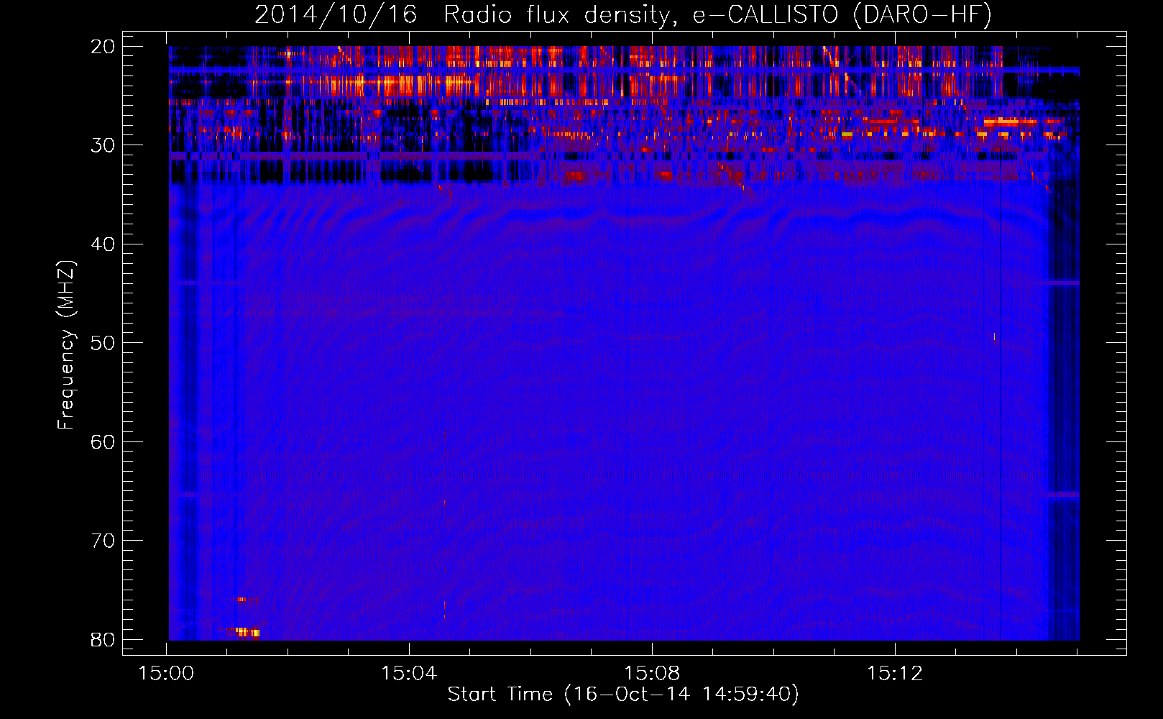Click the 50 frequency tick label
This screenshot has width=1163, height=719.
tap(103, 343)
